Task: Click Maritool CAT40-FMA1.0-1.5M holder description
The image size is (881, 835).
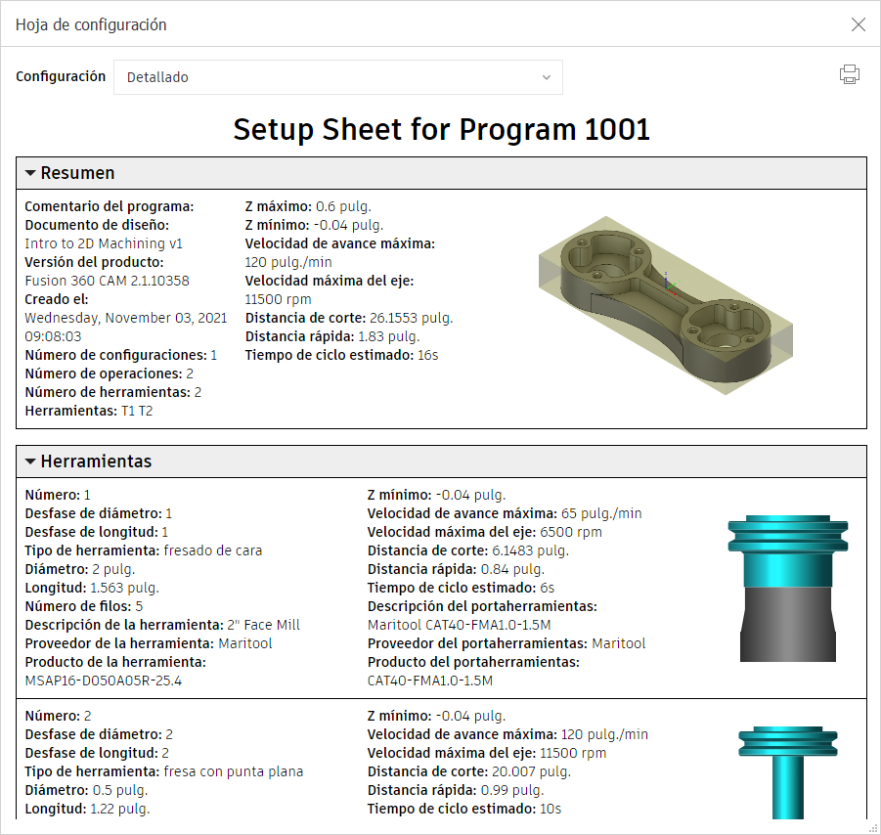Action: tap(459, 625)
